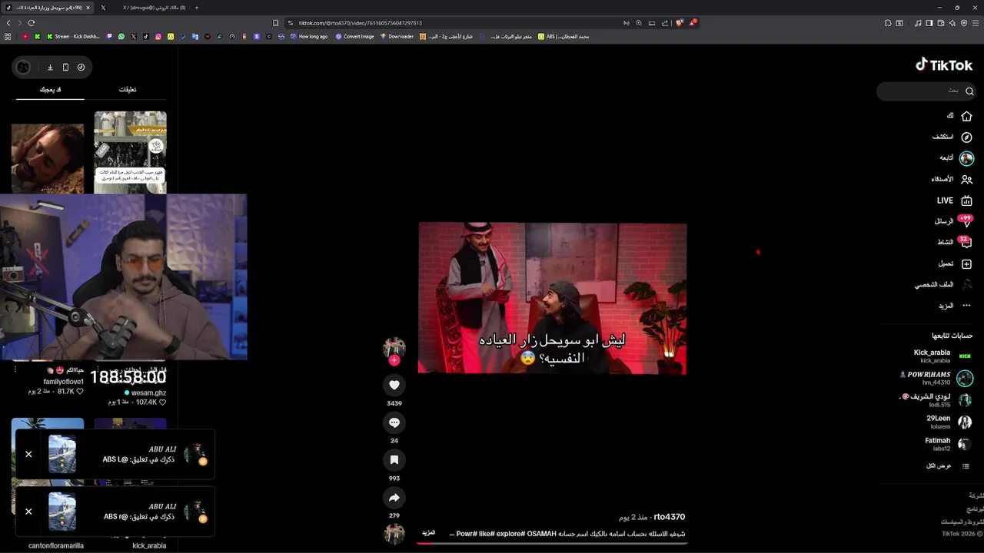Open options dots on familyoflove1 video
Viewport: 984px width, 553px height.
click(15, 369)
